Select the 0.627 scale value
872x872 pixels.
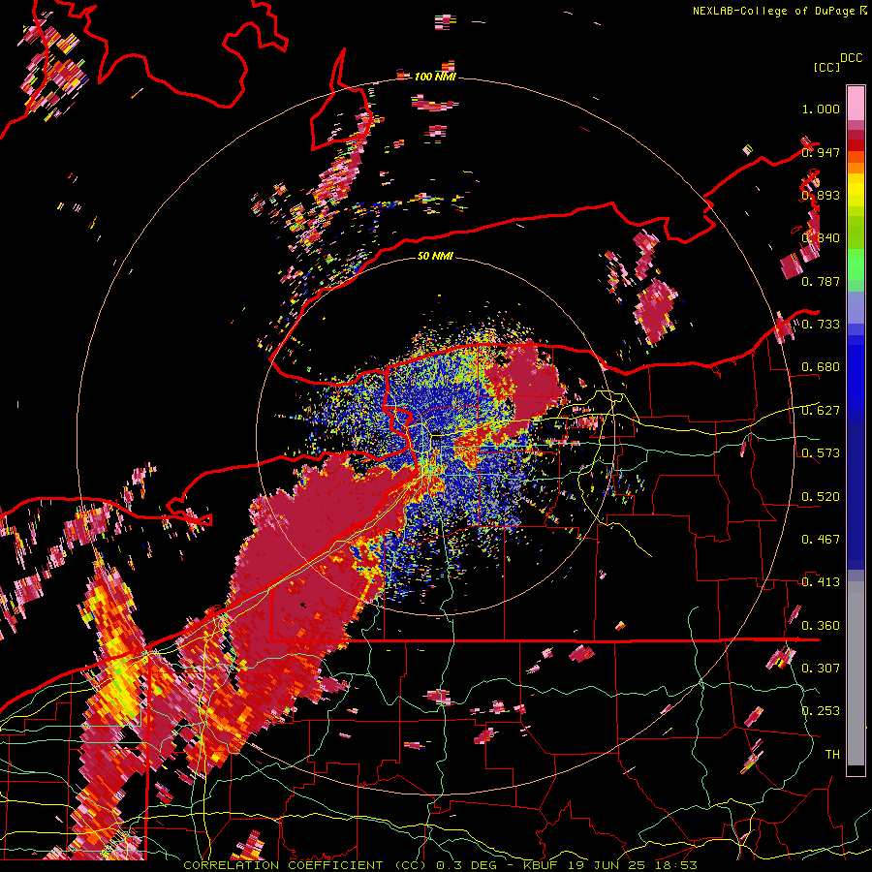[x=821, y=411]
